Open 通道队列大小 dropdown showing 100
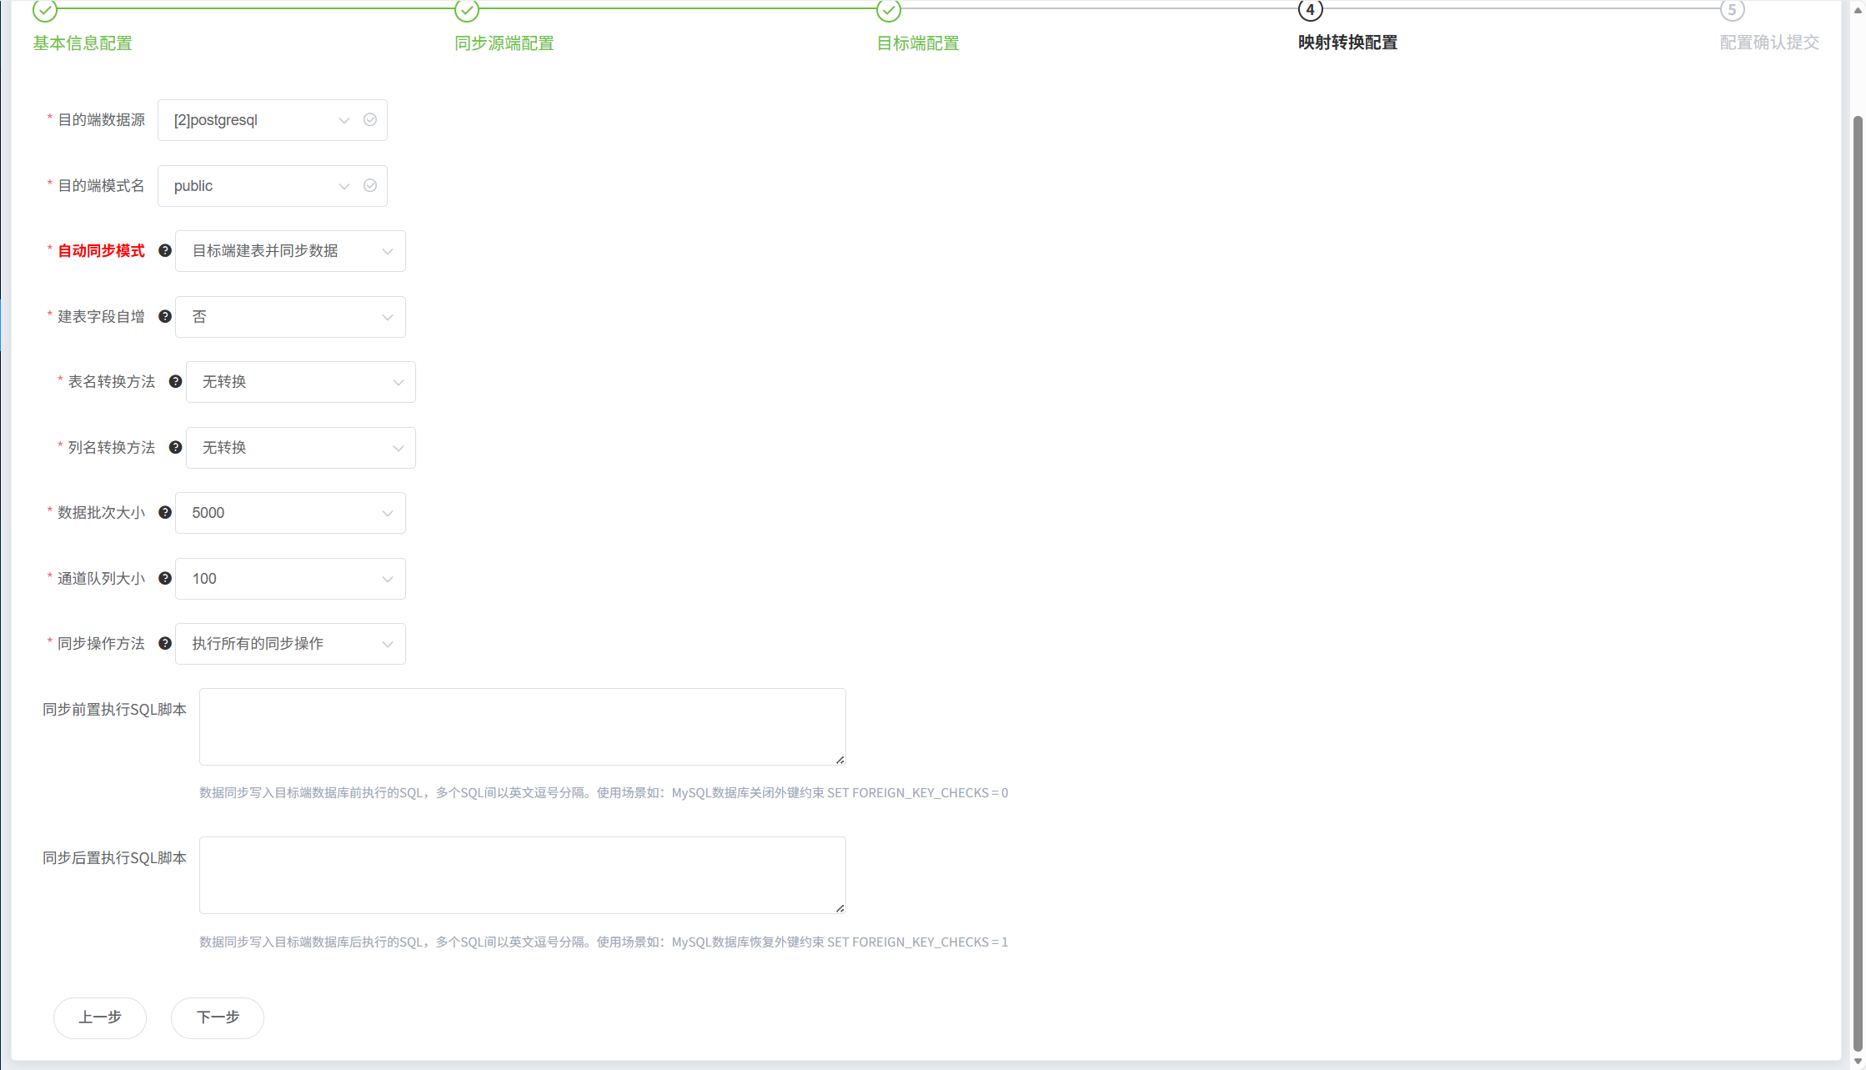Image resolution: width=1866 pixels, height=1070 pixels. pos(290,579)
